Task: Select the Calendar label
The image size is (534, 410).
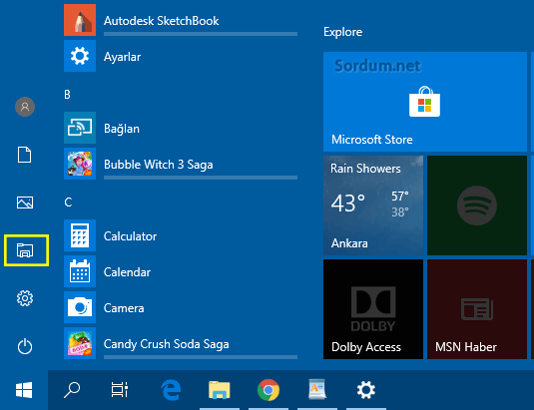Action: click(x=127, y=272)
